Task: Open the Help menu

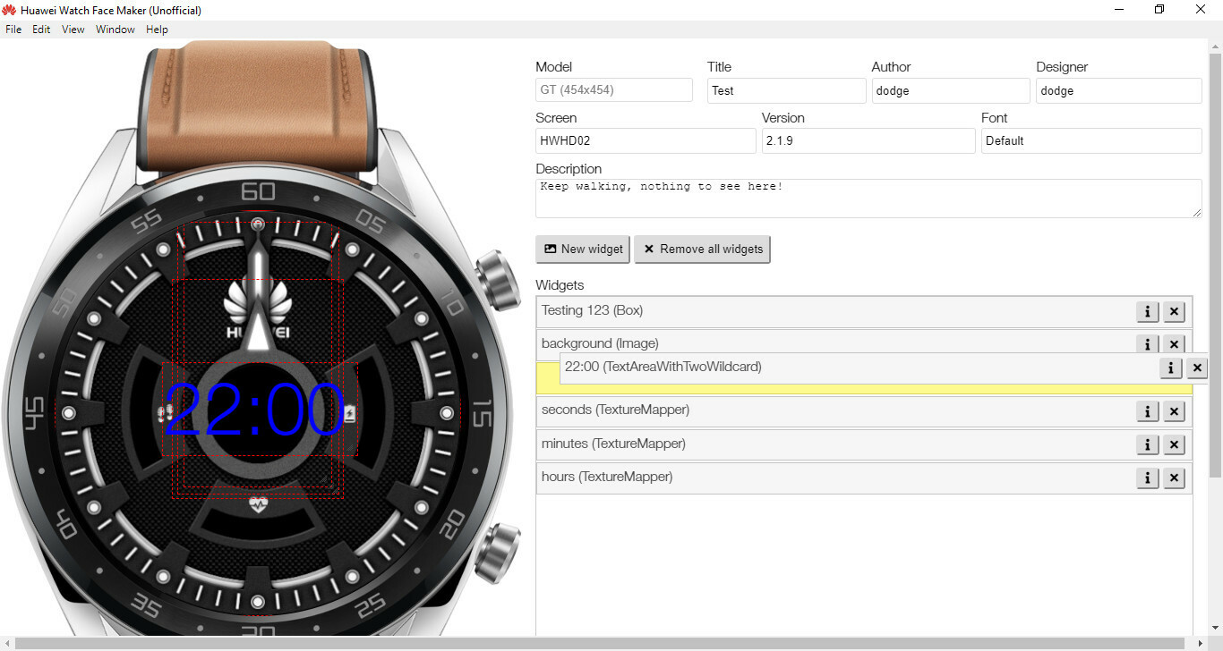Action: tap(157, 30)
